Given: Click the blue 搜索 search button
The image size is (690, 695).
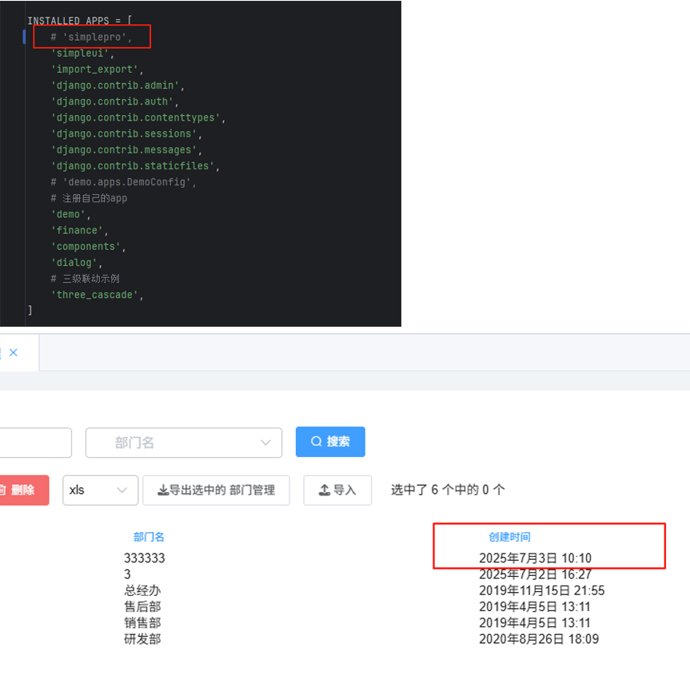Looking at the screenshot, I should [330, 442].
